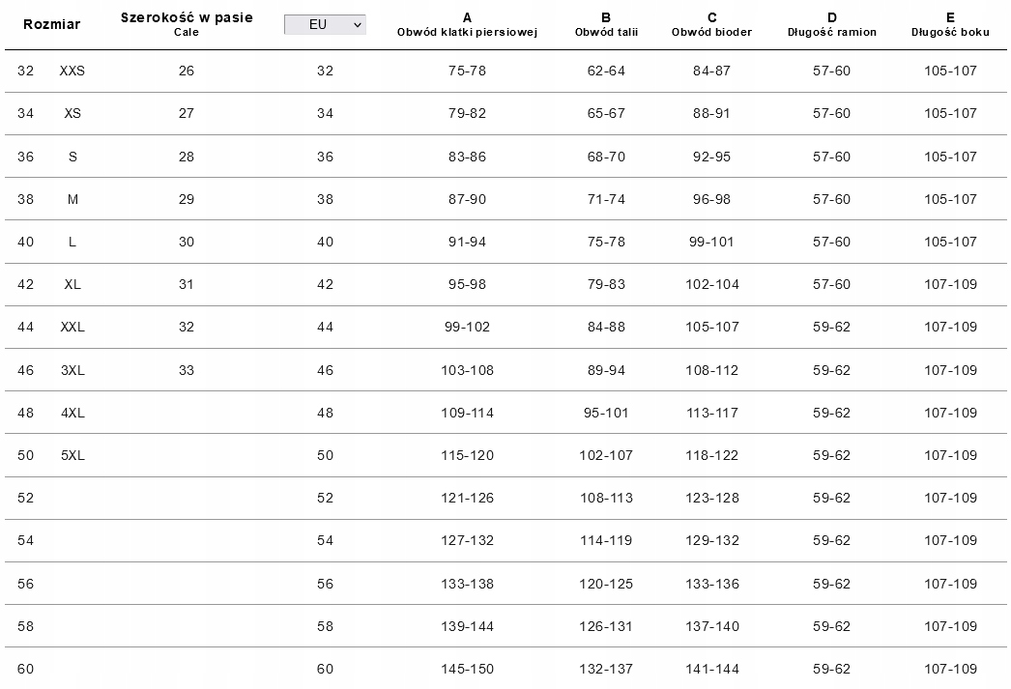Select the XS size label
This screenshot has height=689, width=1011.
[72, 113]
